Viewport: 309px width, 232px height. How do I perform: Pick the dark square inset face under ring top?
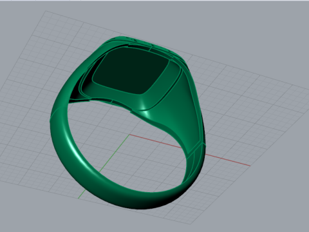(x=131, y=71)
